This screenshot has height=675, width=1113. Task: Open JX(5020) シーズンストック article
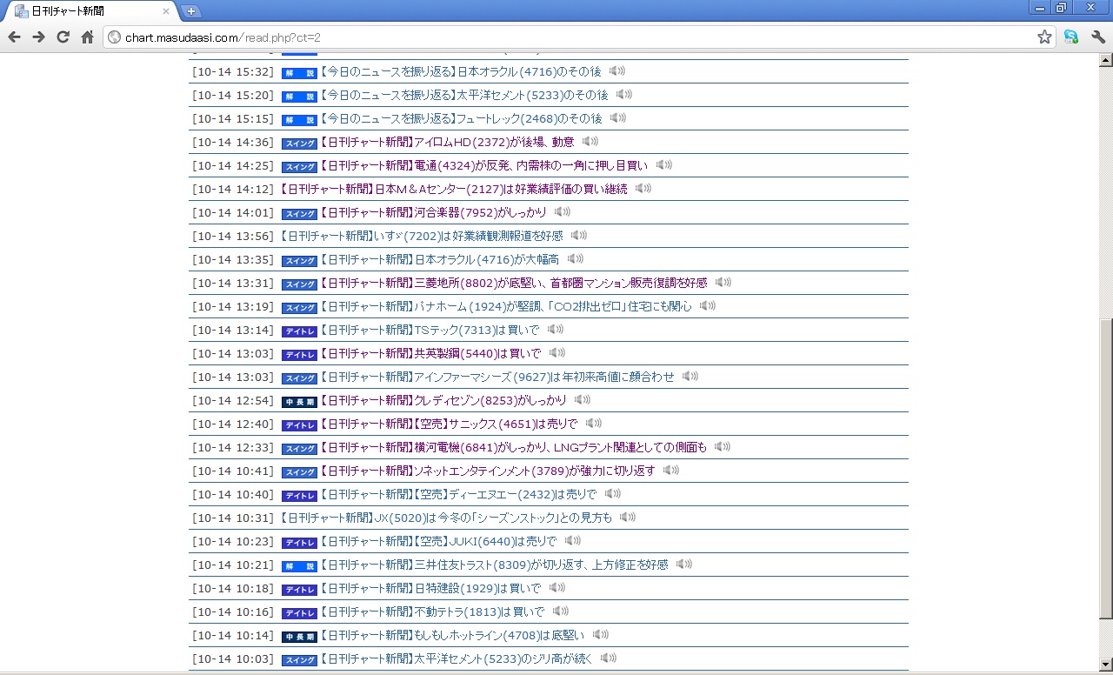[x=446, y=518]
